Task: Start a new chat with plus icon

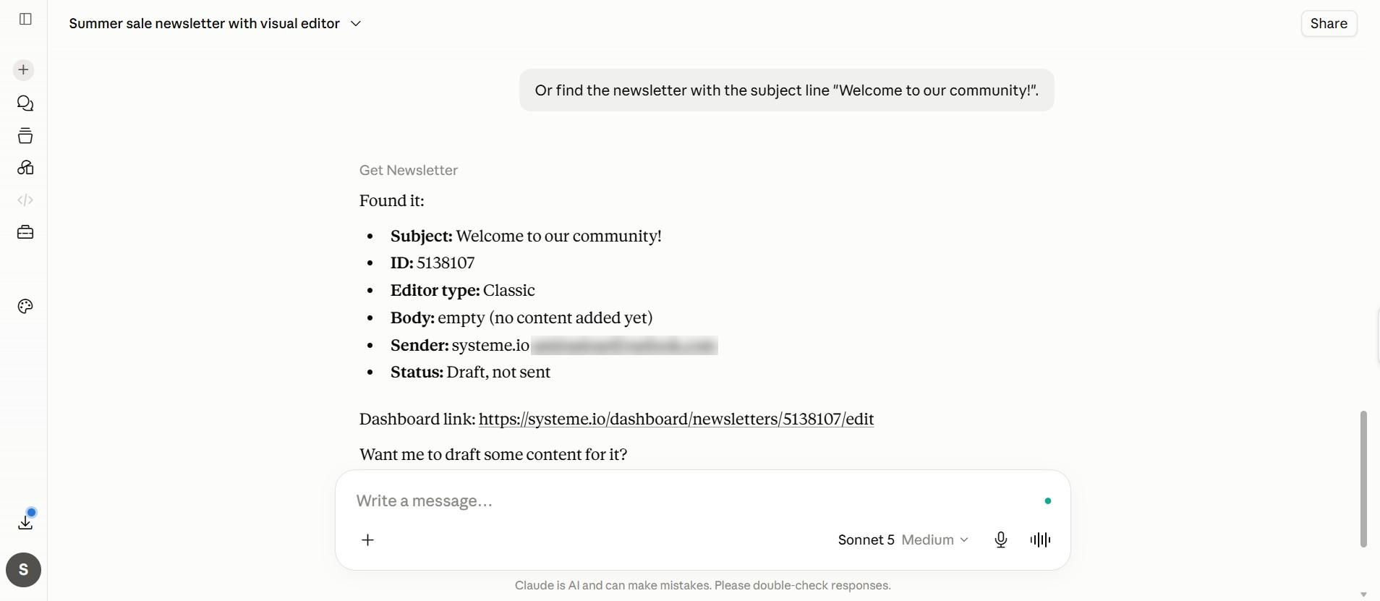Action: click(x=24, y=70)
